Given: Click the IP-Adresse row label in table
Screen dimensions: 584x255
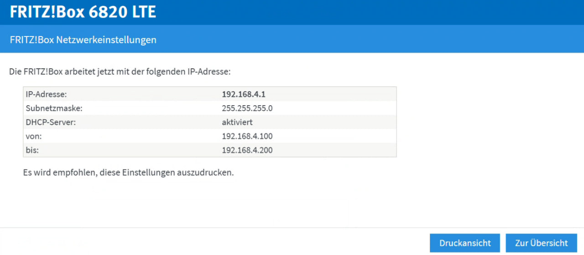Looking at the screenshot, I should coord(47,94).
